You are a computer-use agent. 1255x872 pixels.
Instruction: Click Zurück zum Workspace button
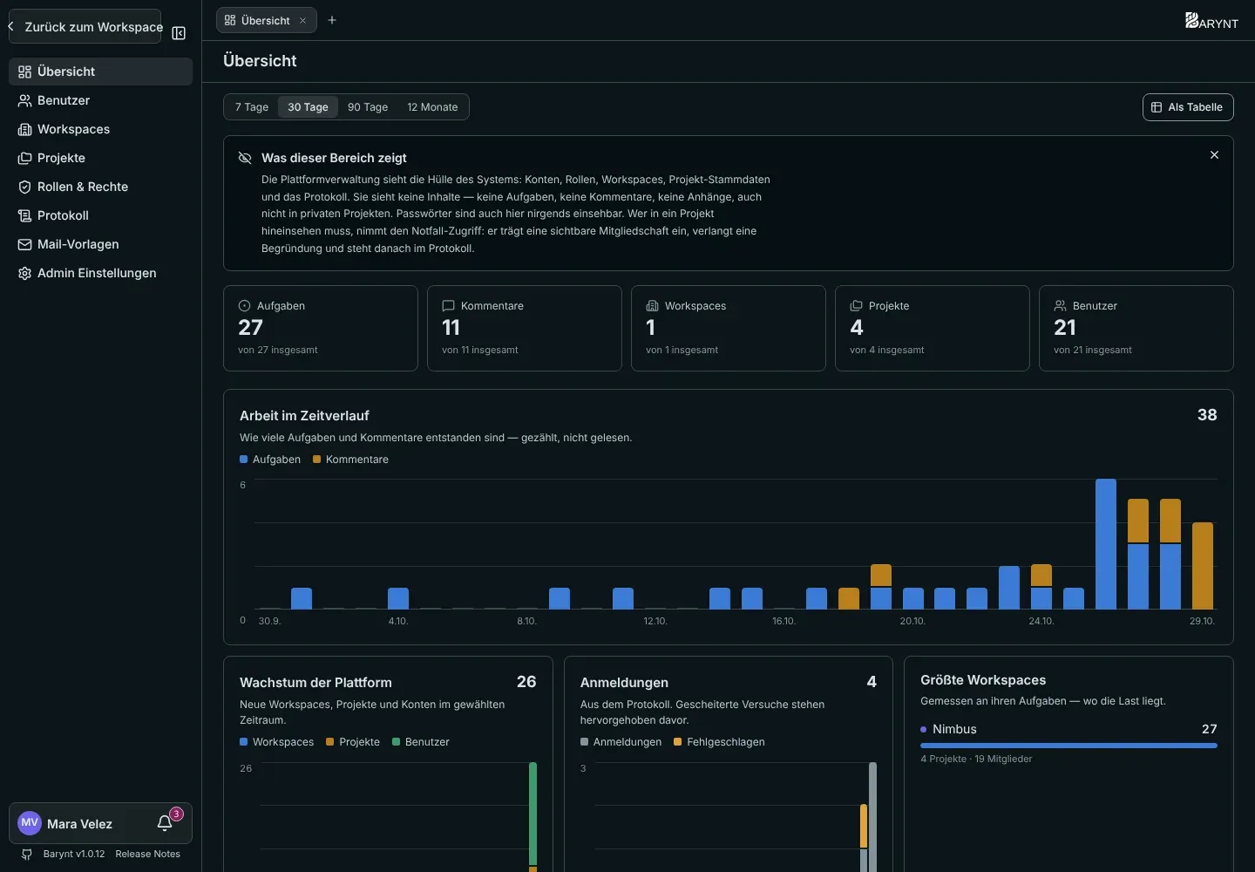coord(85,26)
